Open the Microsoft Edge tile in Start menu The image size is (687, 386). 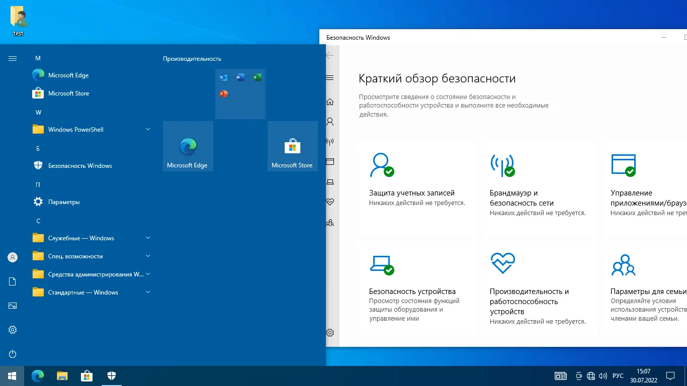188,146
